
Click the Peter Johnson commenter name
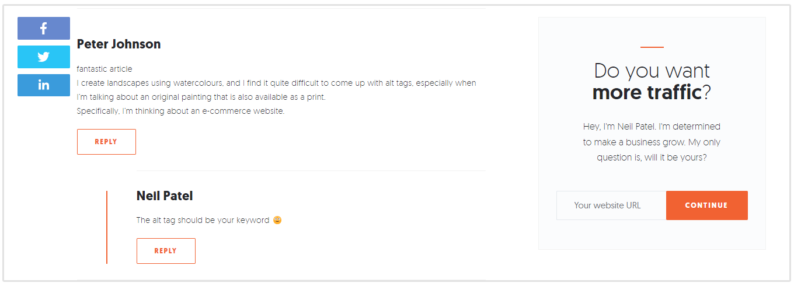[119, 44]
